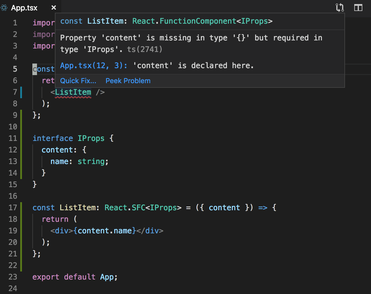The width and height of the screenshot is (371, 294).
Task: Click IProps in the interface declaration
Action: coord(91,138)
